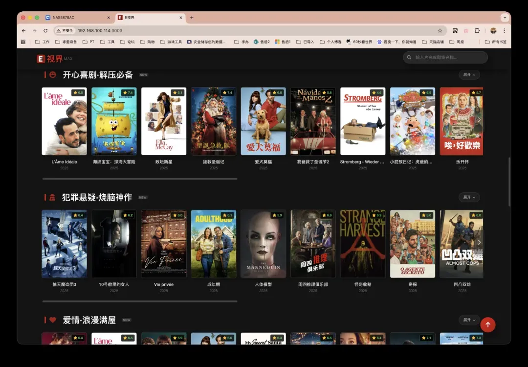Image resolution: width=528 pixels, height=367 pixels.
Task: Open the Stromberg movie poster
Action: click(363, 121)
